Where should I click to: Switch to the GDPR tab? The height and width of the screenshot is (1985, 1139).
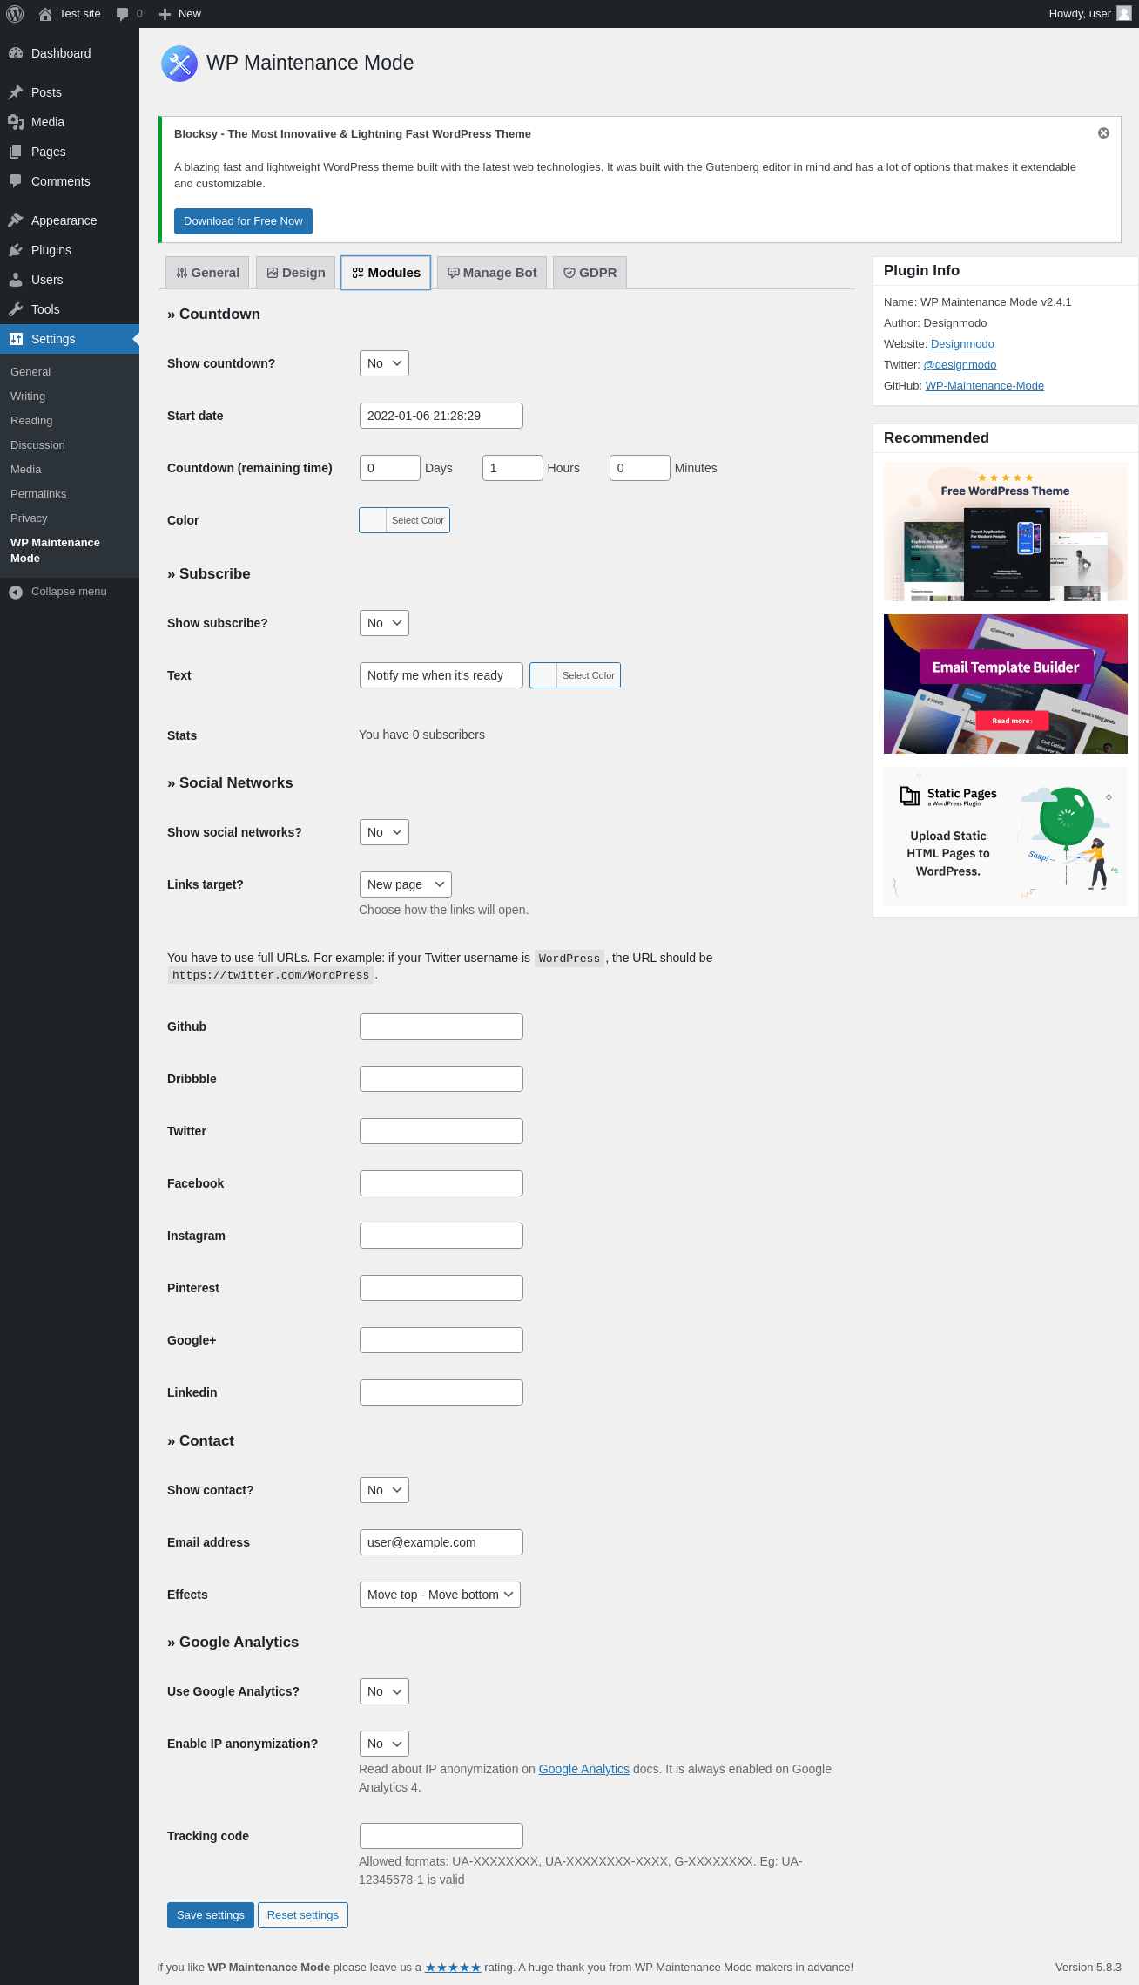[x=590, y=273]
